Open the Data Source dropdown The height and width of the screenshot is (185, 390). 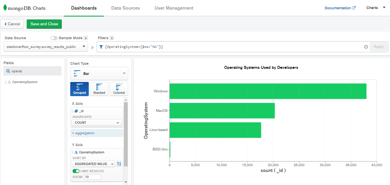[x=46, y=46]
